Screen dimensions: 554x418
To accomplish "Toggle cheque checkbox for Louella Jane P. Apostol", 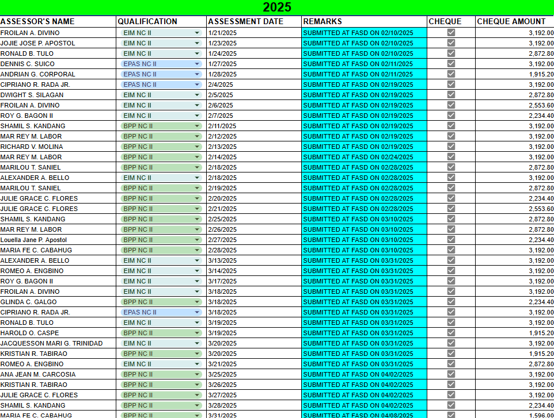I will pyautogui.click(x=451, y=240).
